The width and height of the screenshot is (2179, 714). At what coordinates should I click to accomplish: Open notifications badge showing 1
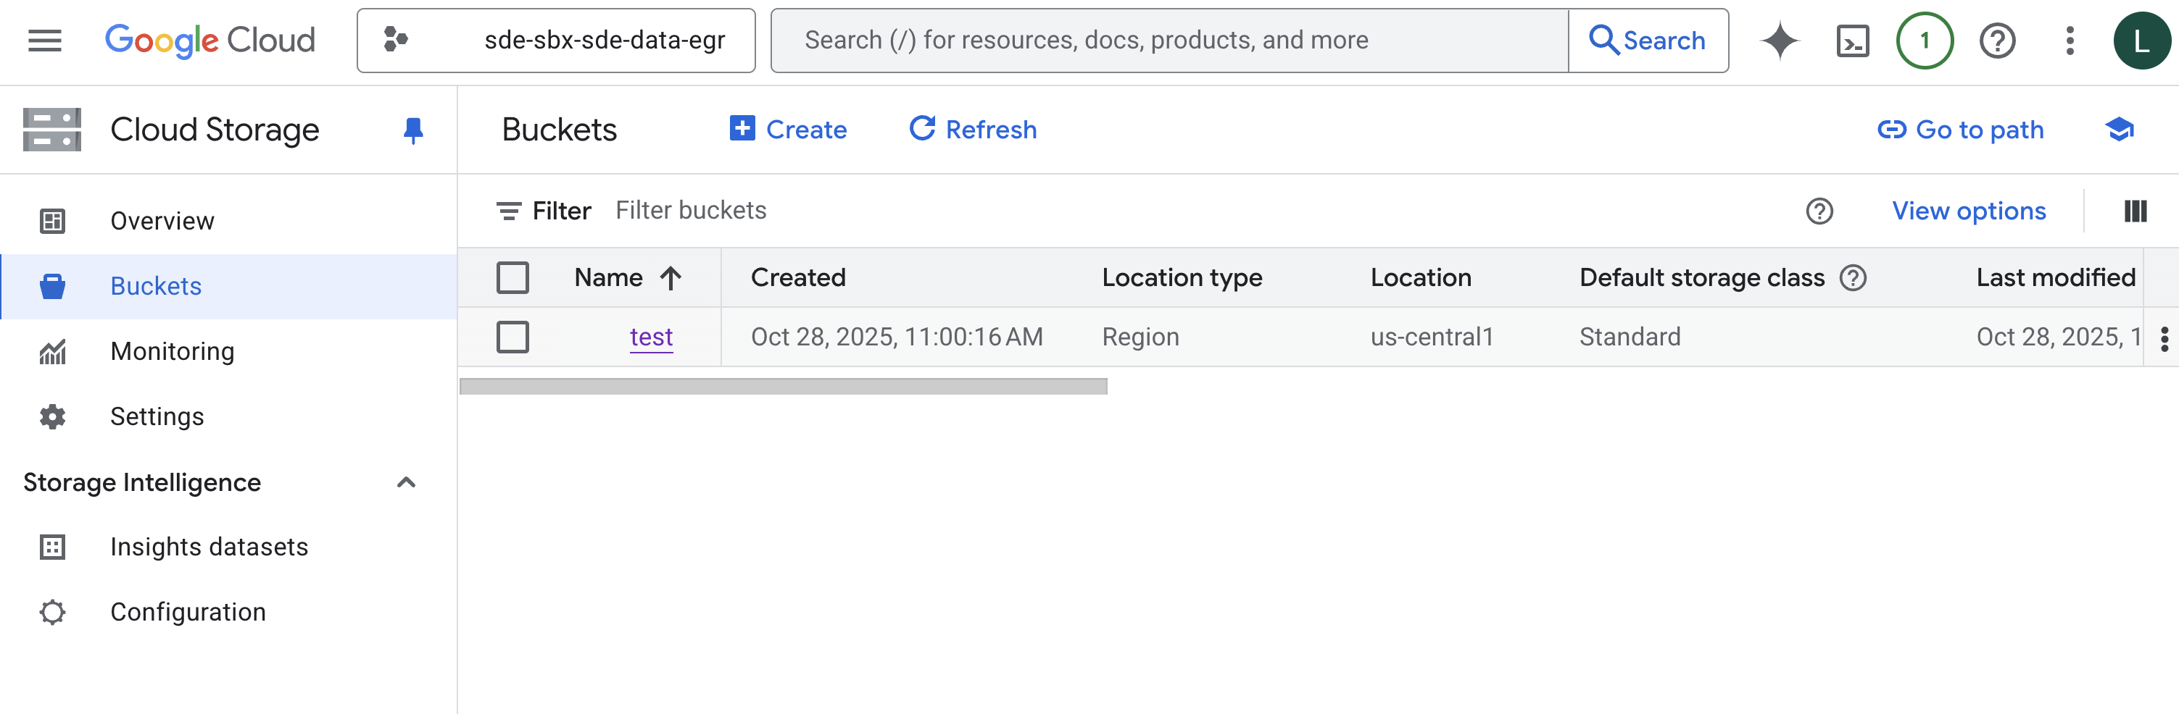1925,40
